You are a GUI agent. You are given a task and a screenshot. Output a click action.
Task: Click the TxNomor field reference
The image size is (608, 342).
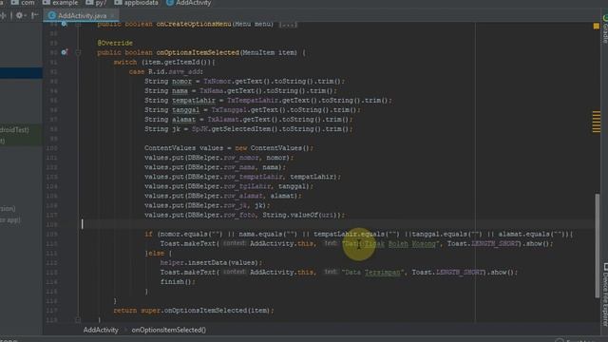click(218, 81)
